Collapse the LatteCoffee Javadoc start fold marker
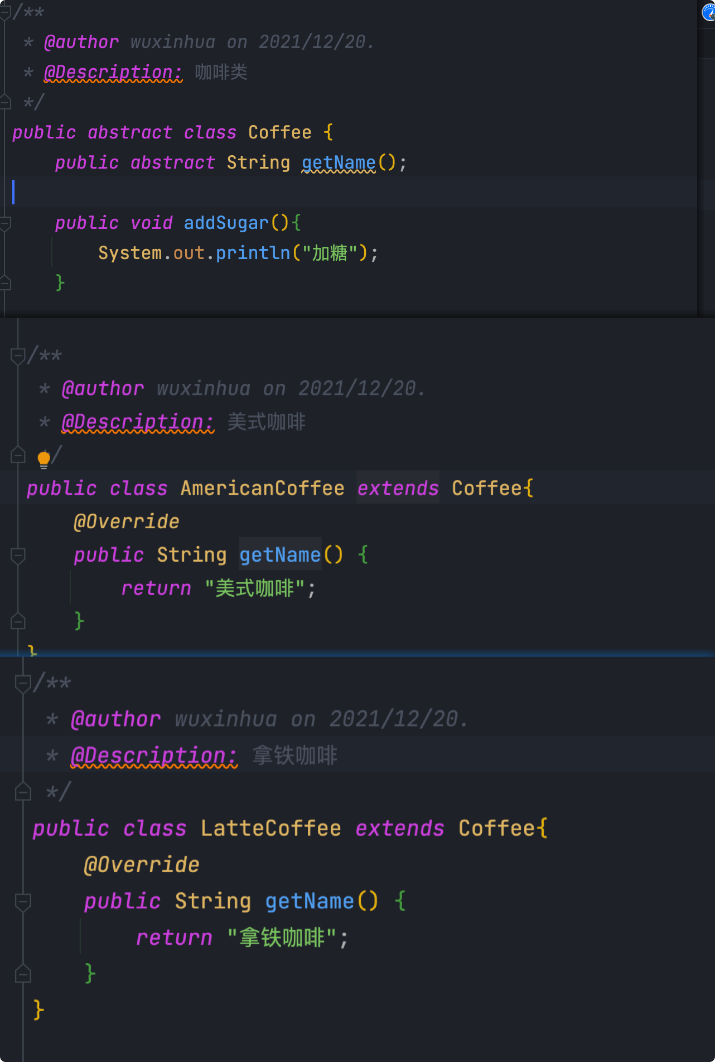The height and width of the screenshot is (1062, 715). click(x=23, y=683)
